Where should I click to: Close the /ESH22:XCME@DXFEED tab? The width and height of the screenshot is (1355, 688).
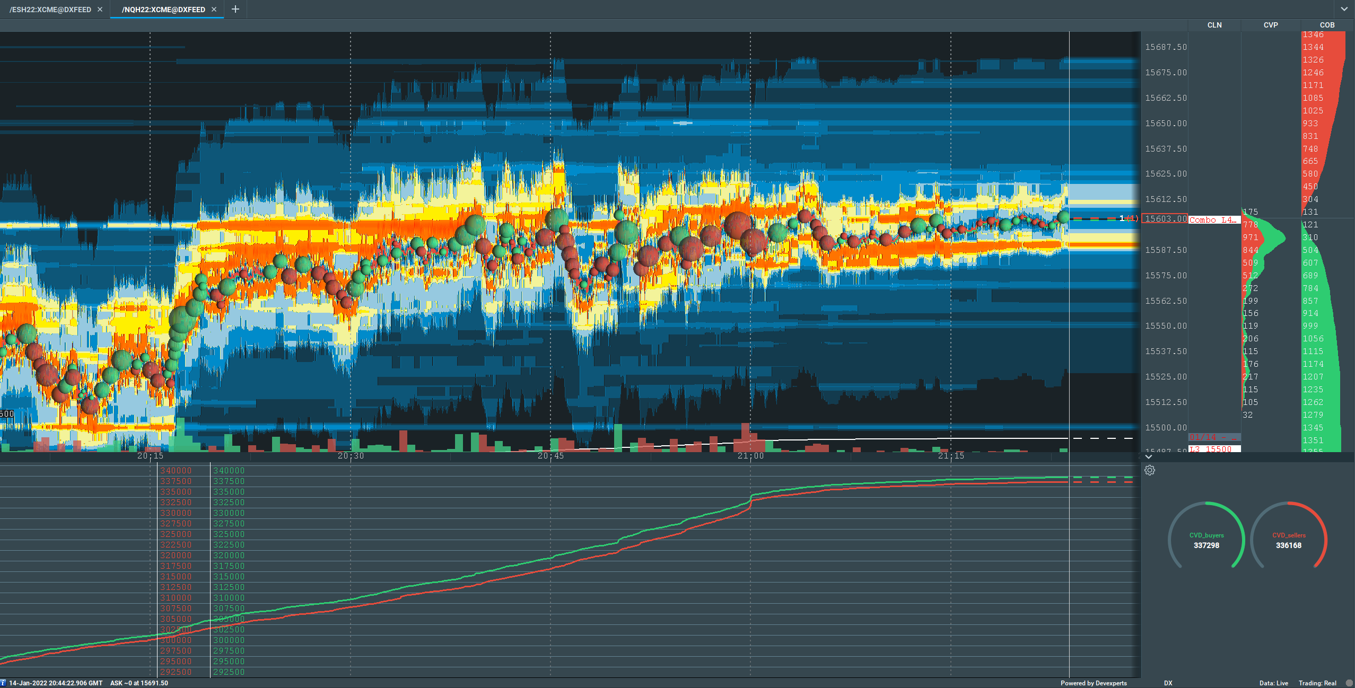pos(100,10)
